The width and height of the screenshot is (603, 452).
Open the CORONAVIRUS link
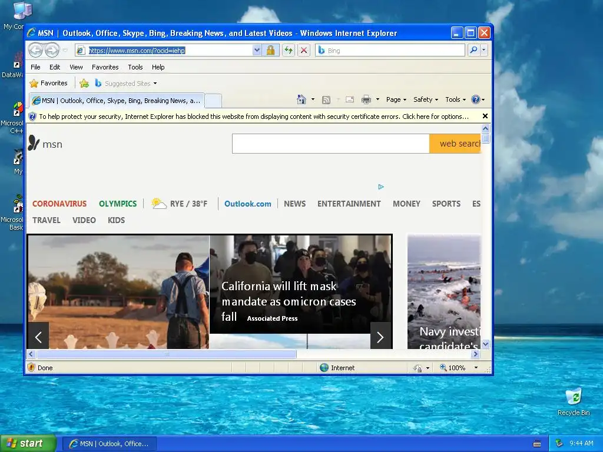coord(59,204)
